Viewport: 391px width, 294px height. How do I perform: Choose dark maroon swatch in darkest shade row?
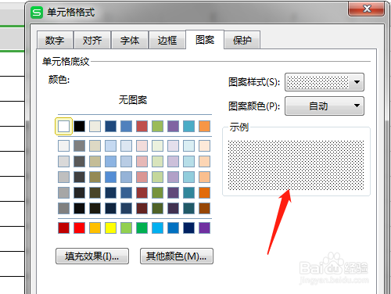[142, 208]
